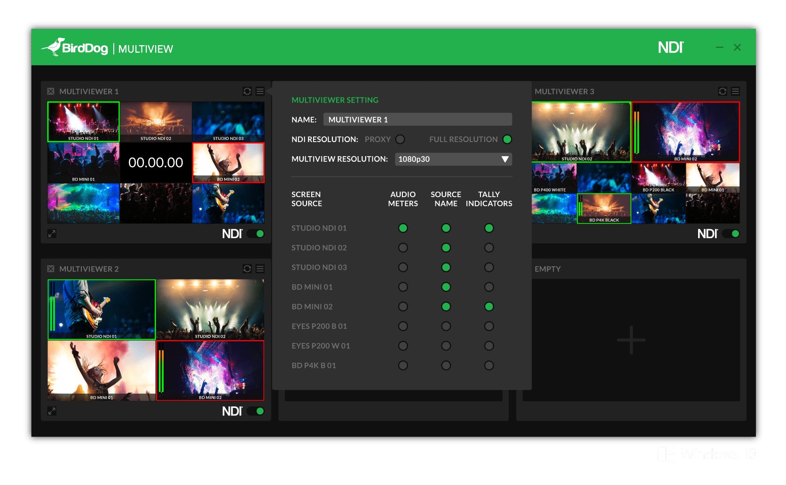Select Full Resolution NDI option

tap(507, 139)
